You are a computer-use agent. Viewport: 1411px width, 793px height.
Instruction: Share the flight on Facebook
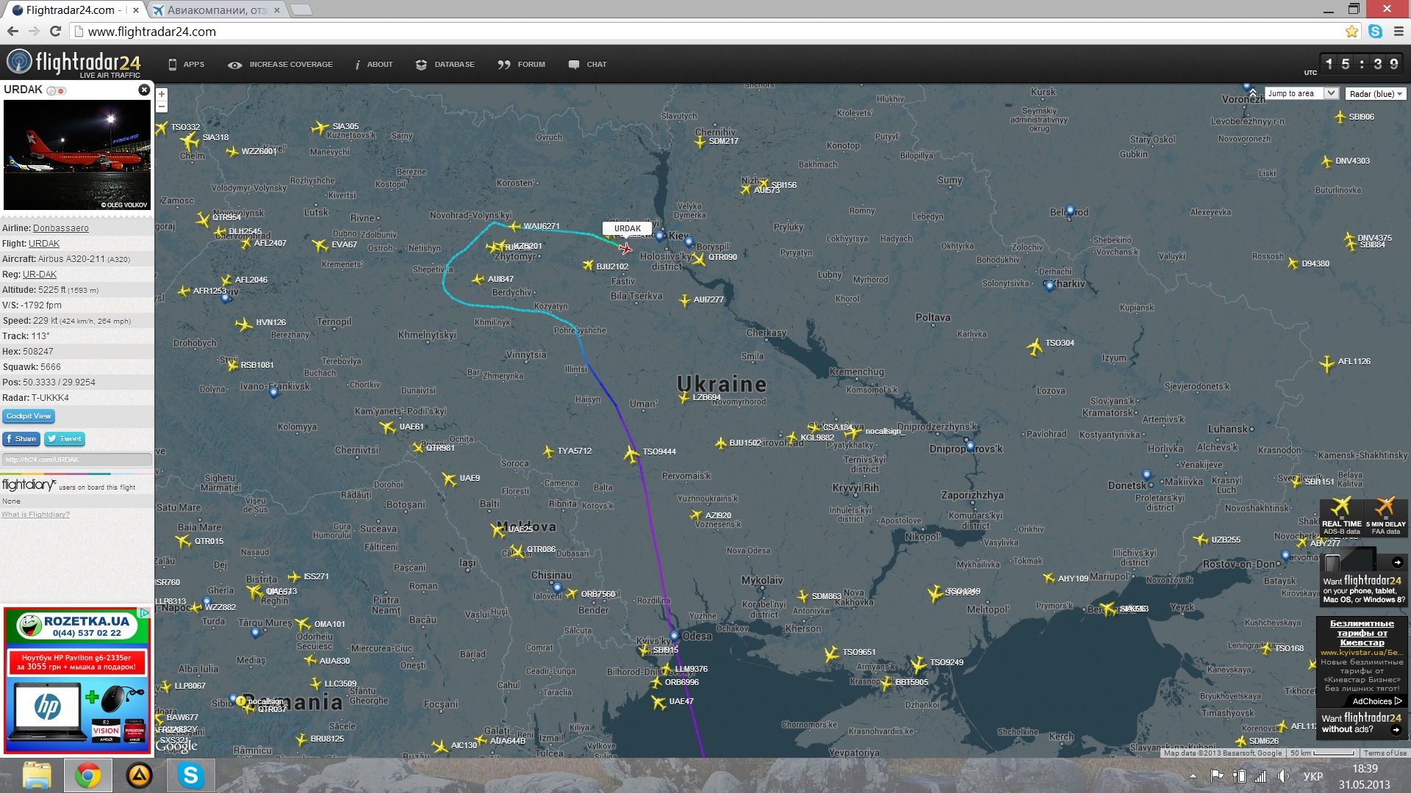(x=21, y=439)
